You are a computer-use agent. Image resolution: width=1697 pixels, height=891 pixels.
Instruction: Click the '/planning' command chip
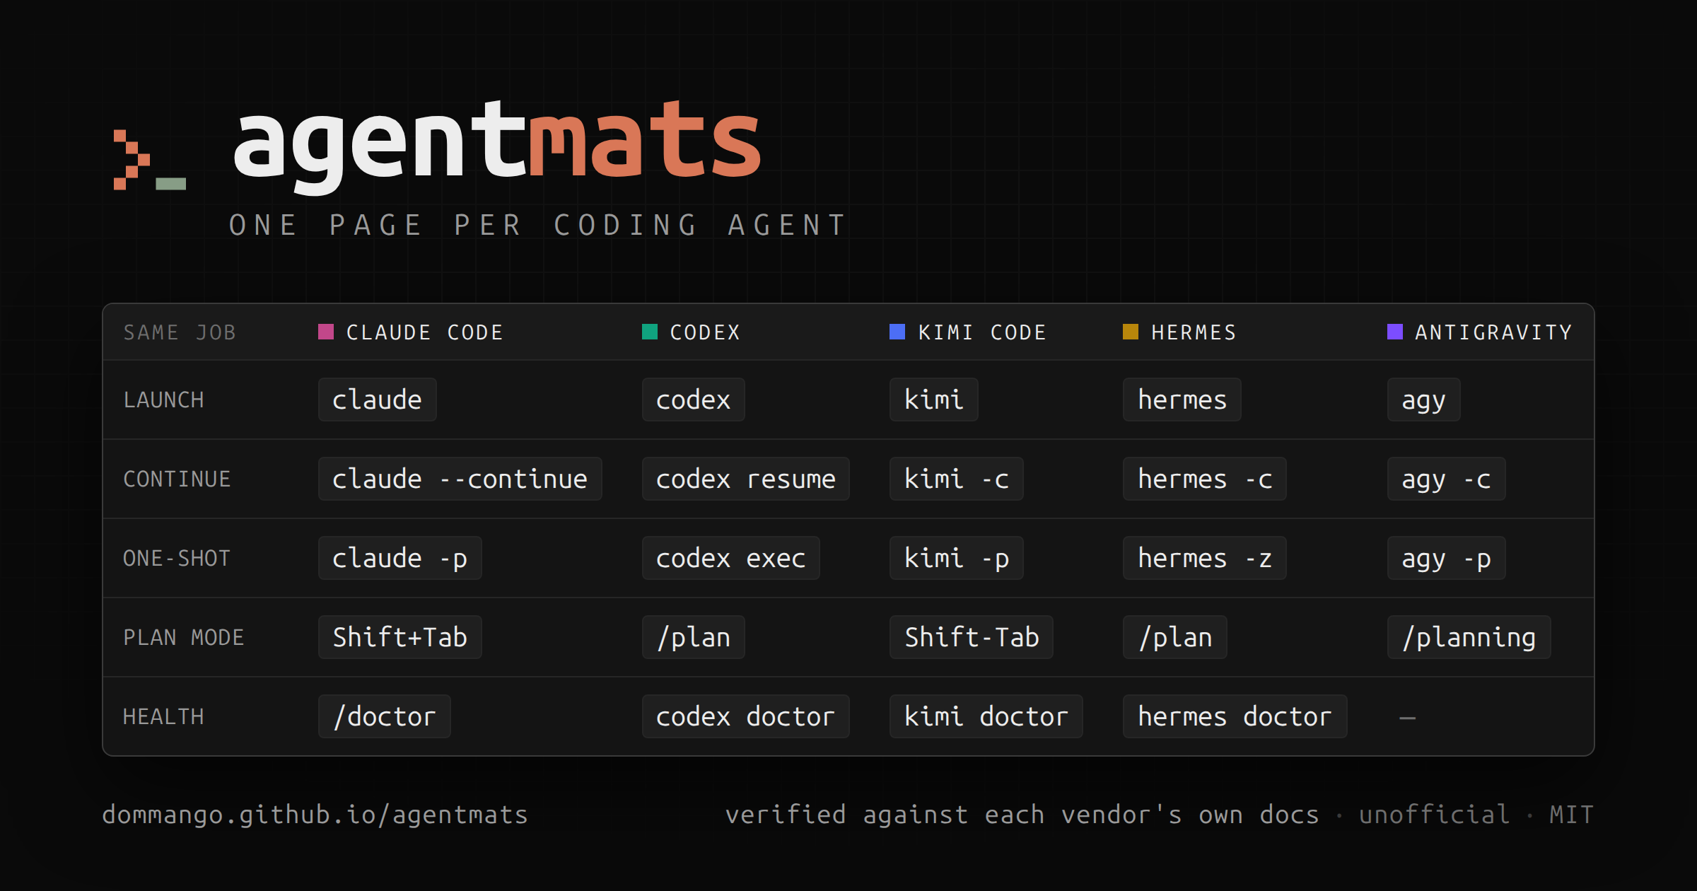[1469, 637]
